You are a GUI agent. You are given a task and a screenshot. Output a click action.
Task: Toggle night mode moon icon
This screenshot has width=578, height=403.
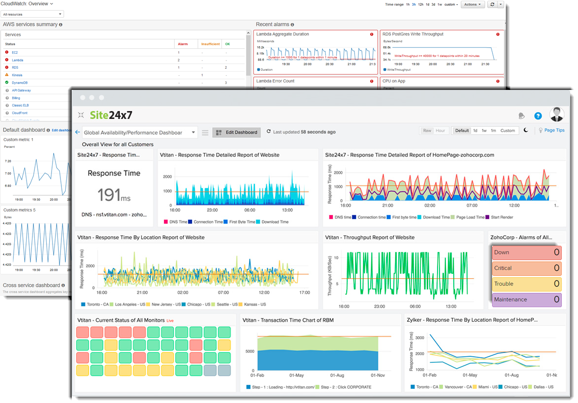(526, 130)
